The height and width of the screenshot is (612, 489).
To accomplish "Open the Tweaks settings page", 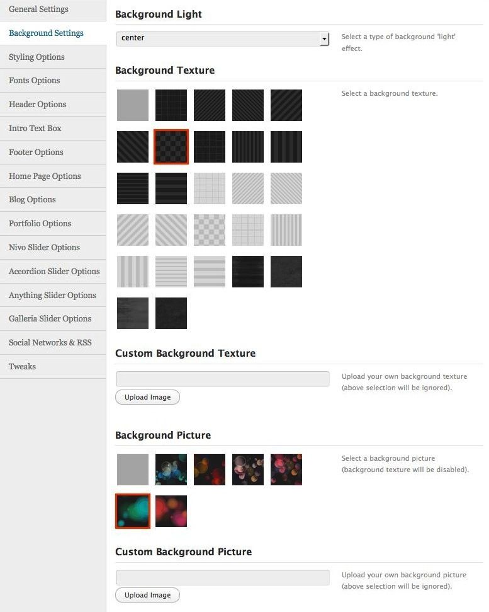I will (x=22, y=367).
